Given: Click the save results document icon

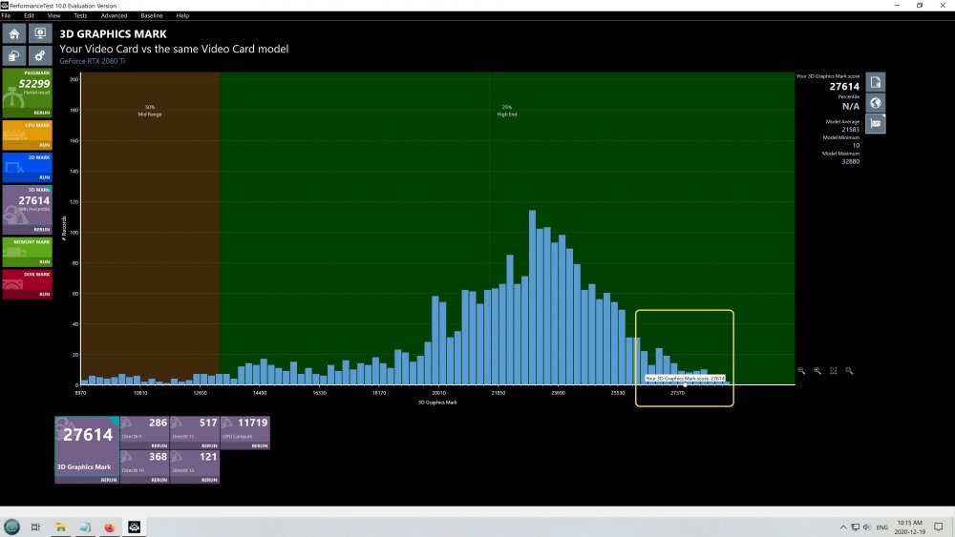Looking at the screenshot, I should pos(875,81).
